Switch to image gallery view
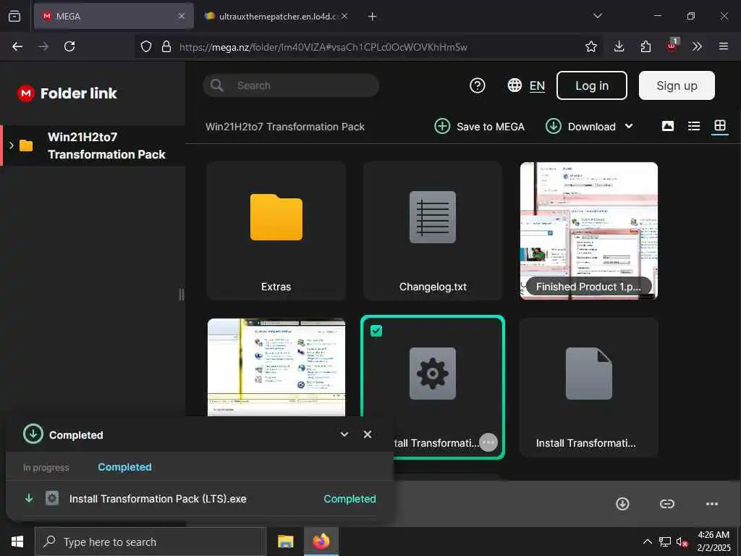 [x=668, y=126]
